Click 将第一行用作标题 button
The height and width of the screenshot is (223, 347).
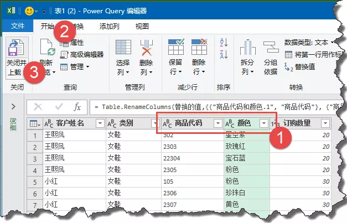[314, 54]
